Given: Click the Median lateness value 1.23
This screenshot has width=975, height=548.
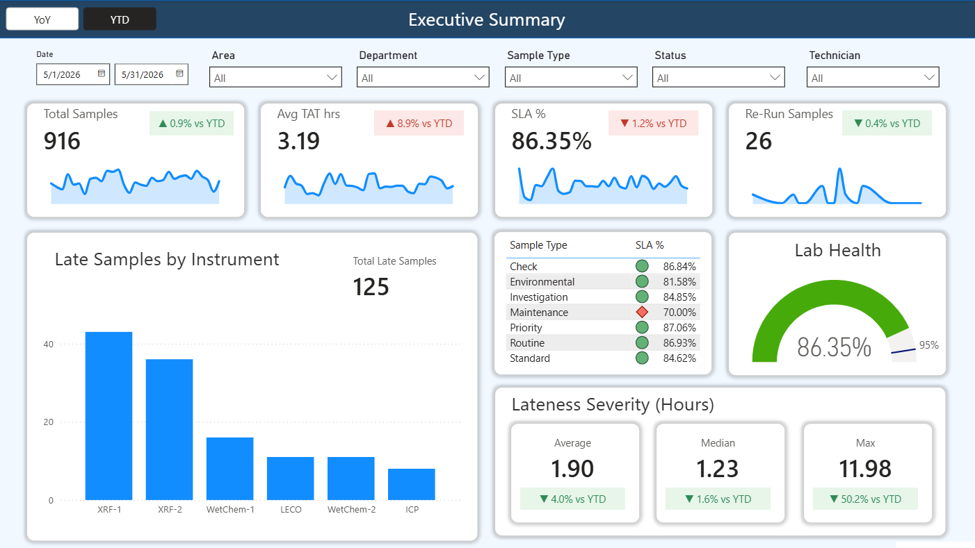Looking at the screenshot, I should click(x=718, y=469).
